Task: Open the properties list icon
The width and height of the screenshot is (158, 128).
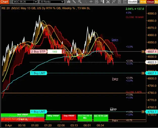Action: 125,2
